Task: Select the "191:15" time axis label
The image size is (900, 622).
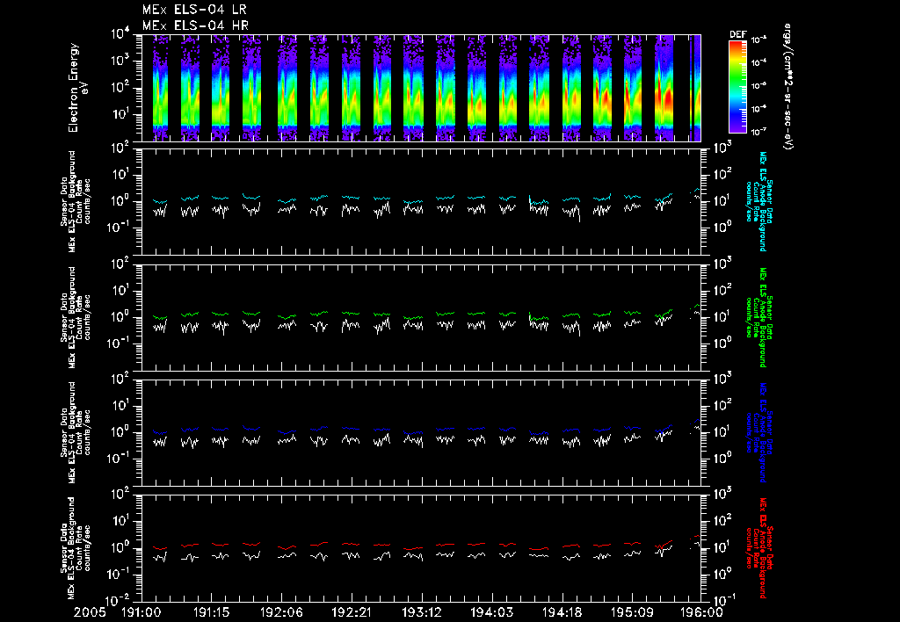Action: (x=211, y=612)
